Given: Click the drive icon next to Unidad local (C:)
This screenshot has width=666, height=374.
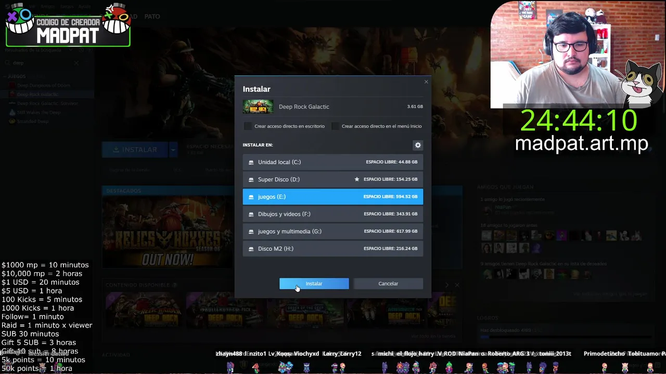Looking at the screenshot, I should 251,162.
